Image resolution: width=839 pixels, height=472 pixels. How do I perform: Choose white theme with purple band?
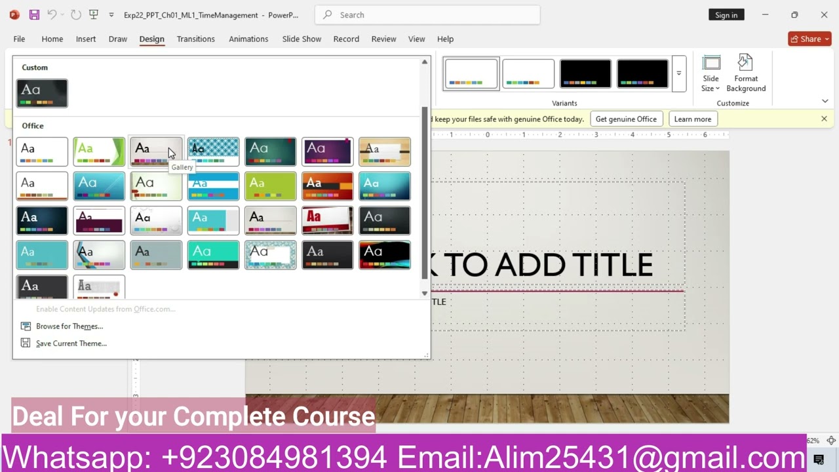point(99,221)
